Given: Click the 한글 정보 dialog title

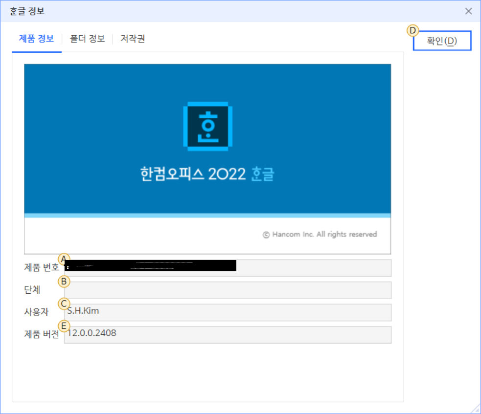Looking at the screenshot, I should [27, 11].
